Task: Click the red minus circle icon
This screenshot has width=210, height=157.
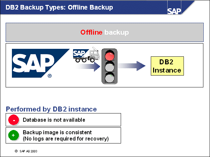Action: coord(14,120)
